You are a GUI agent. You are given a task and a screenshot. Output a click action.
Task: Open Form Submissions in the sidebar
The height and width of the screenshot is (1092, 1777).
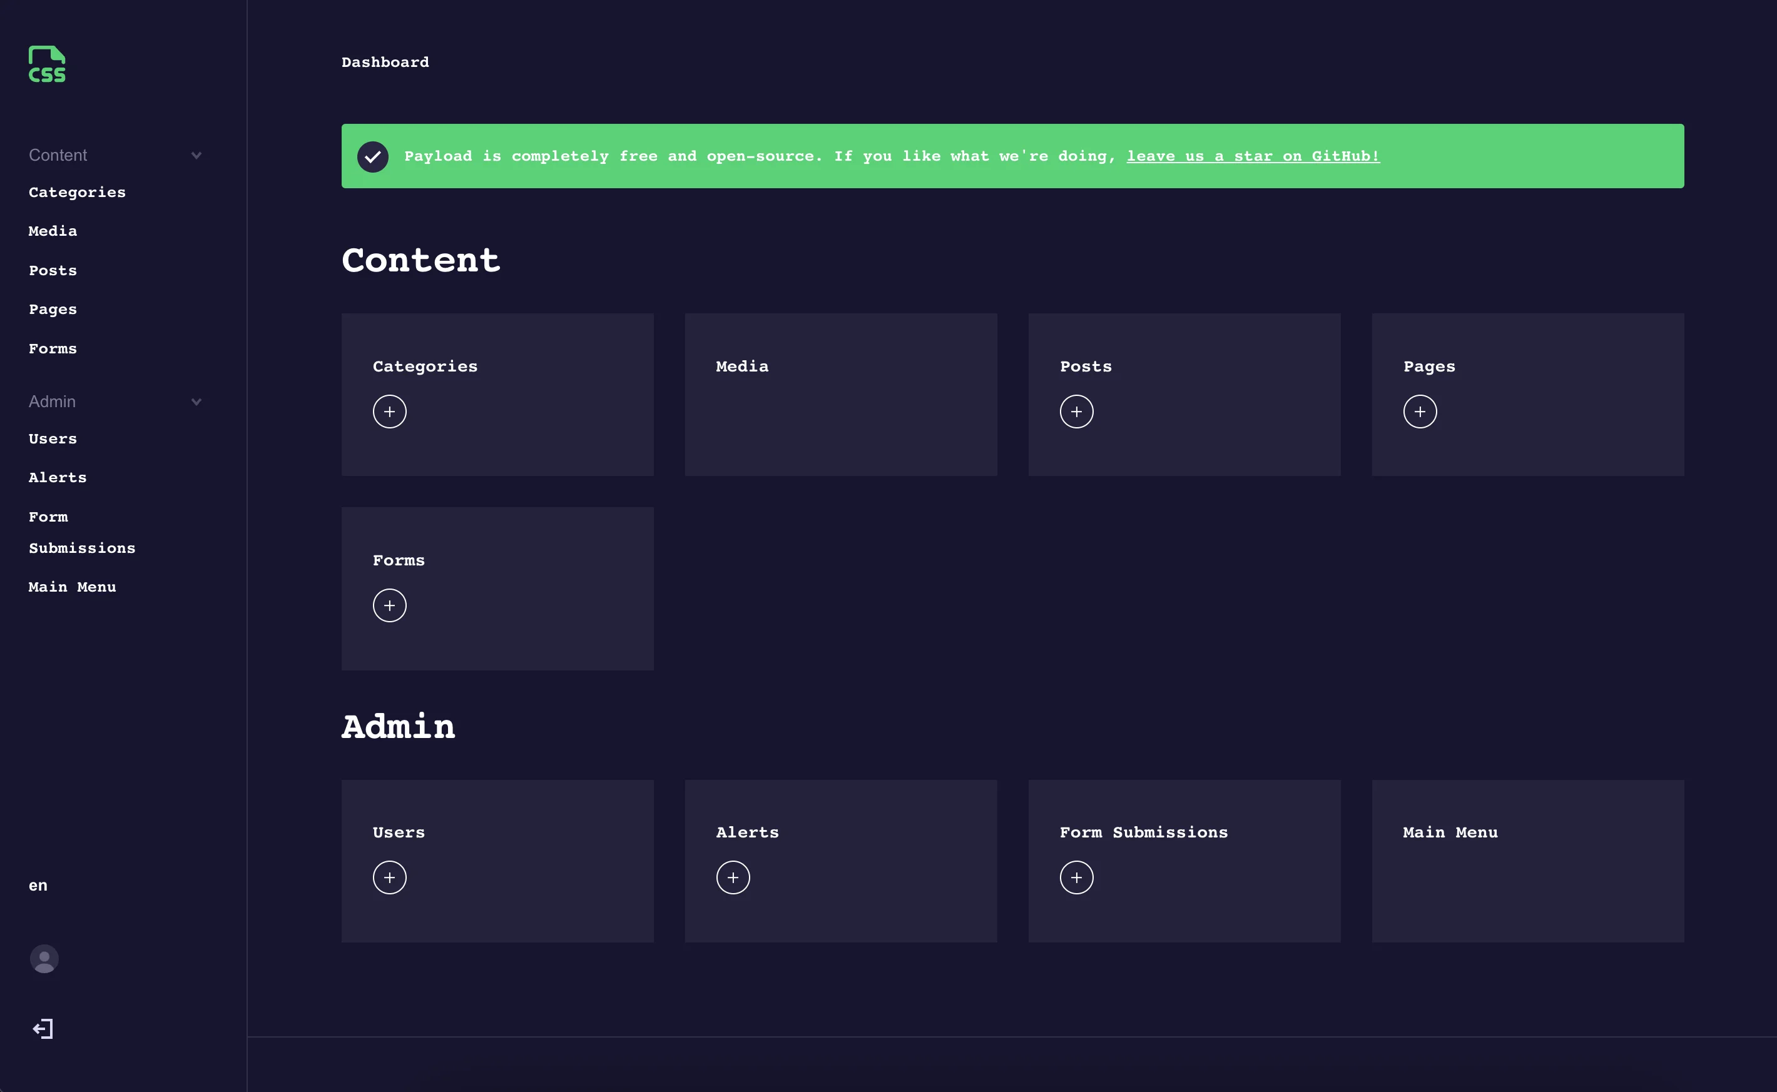[81, 532]
